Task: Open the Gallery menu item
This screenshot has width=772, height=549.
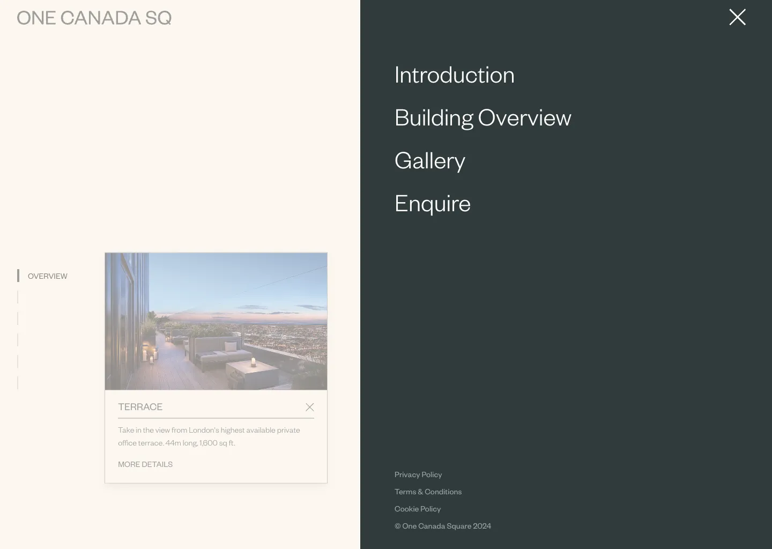Action: 430,161
